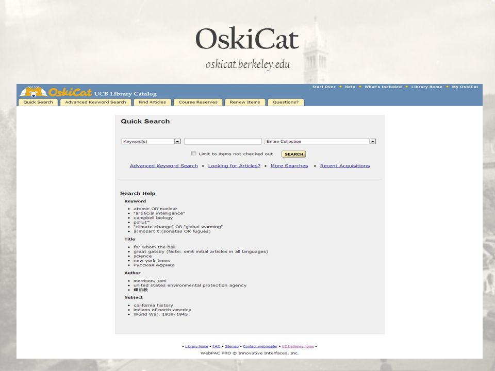Open the Sitemap footer link
The width and height of the screenshot is (495, 371).
[232, 346]
